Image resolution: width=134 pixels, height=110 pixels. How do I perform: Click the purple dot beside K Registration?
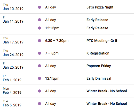[40, 53]
